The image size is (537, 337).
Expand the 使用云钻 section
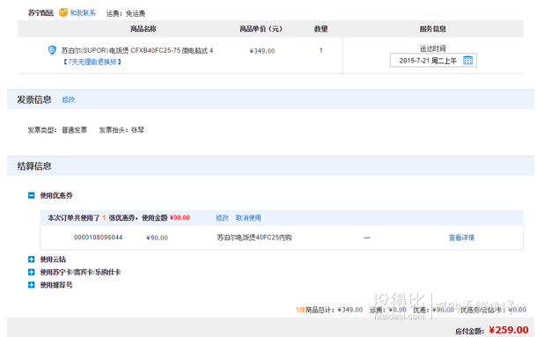tap(31, 260)
